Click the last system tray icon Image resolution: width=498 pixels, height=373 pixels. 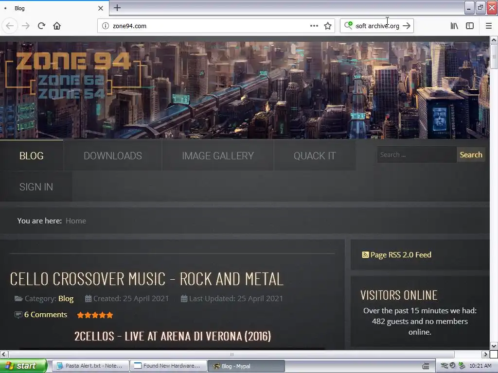[462, 366]
